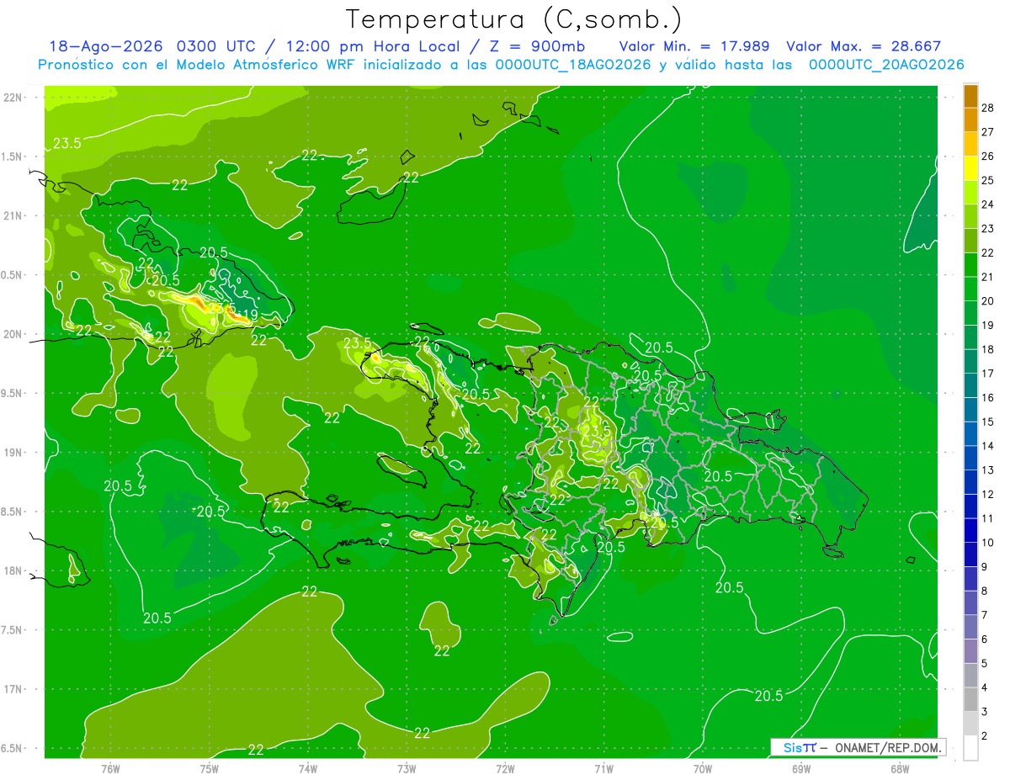Click the color scale label "13"
This screenshot has height=780, width=1010.
point(988,470)
